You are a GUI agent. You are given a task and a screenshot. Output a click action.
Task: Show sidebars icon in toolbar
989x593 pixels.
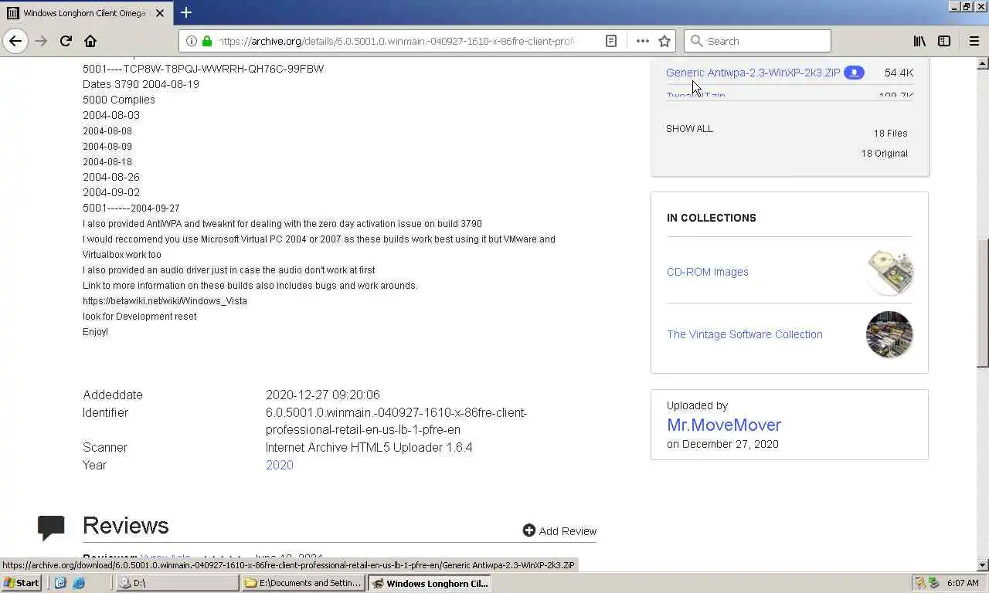944,41
